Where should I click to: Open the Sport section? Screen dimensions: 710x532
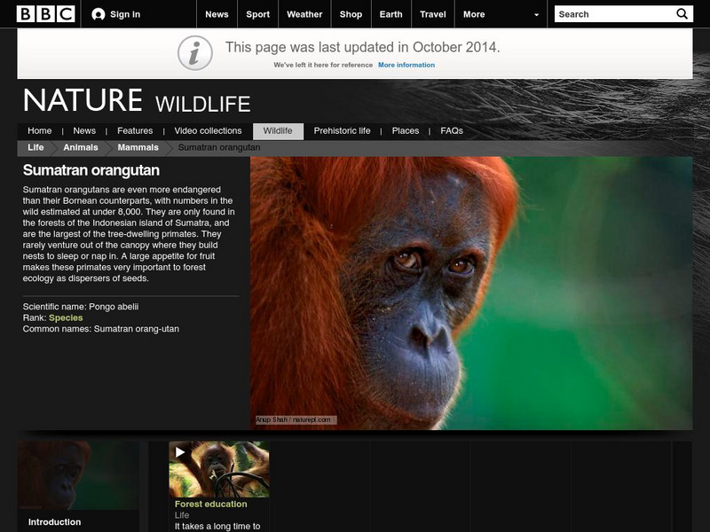pos(257,14)
